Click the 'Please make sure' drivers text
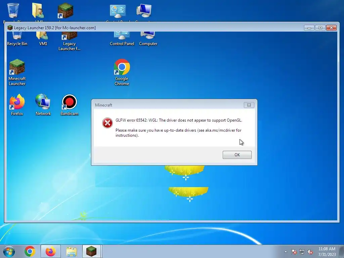The image size is (344, 258). point(178,133)
